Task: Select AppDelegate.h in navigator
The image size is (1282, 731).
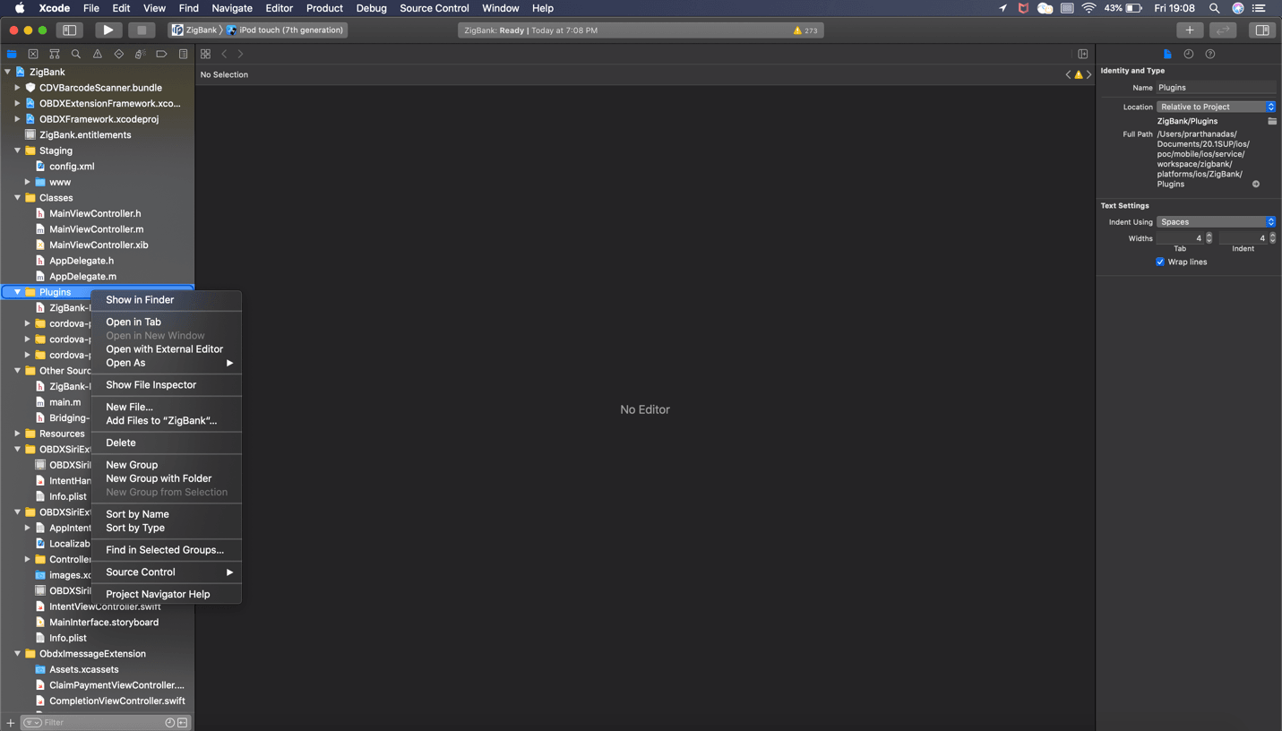Action: point(82,261)
